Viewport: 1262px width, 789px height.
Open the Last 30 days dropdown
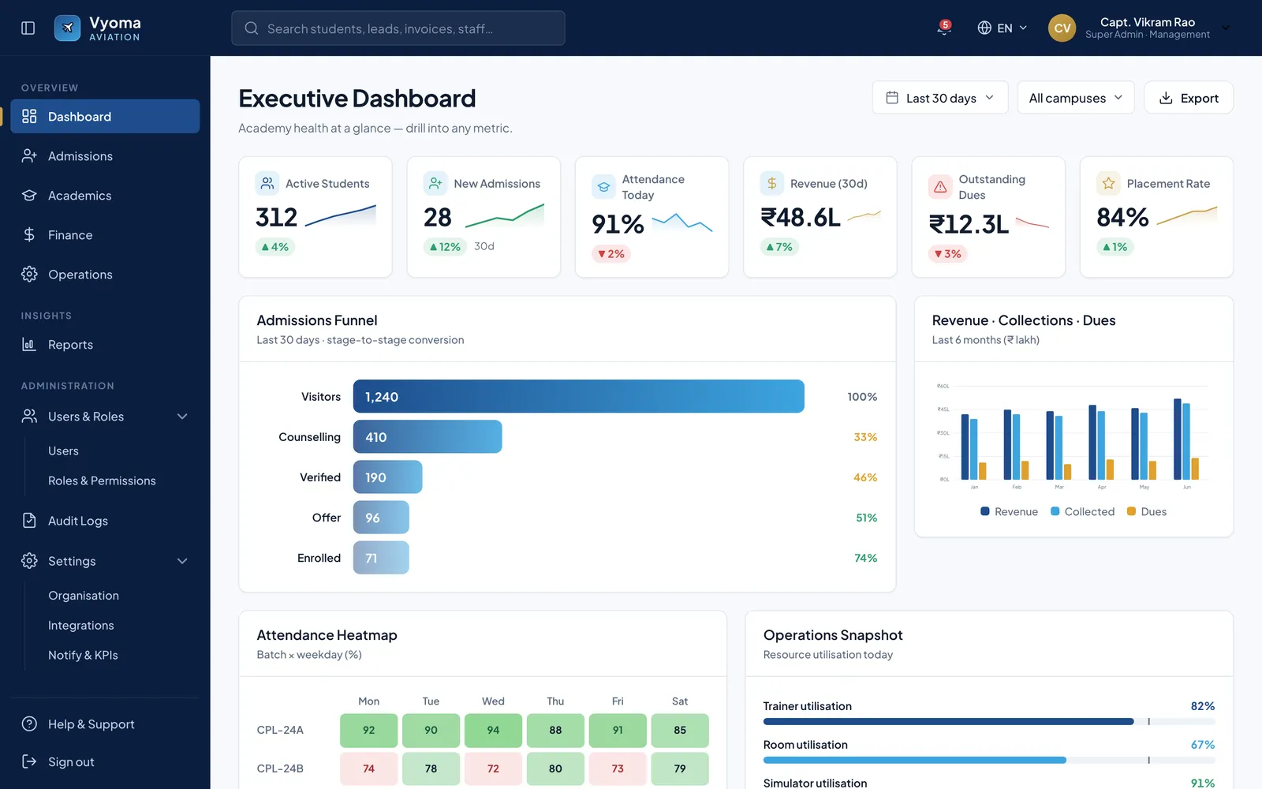pyautogui.click(x=940, y=98)
